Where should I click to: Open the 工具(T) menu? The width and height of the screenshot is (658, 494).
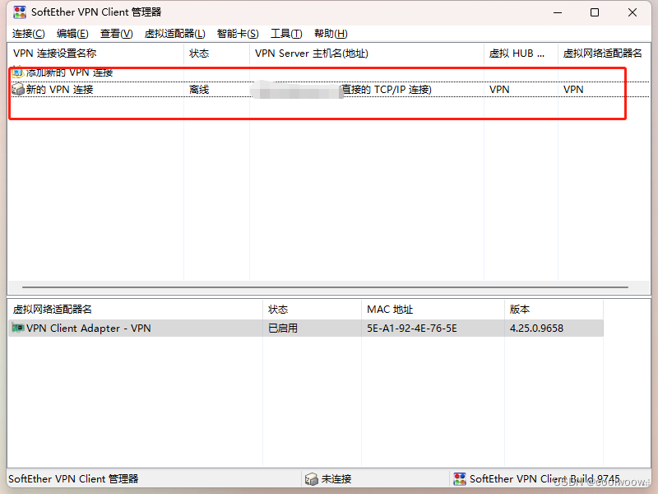286,34
